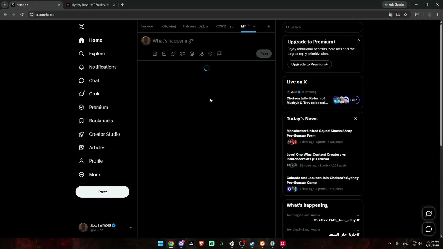Screen dimensions: 443x249
Task: Dismiss the Today's News panel
Action: coord(356,119)
